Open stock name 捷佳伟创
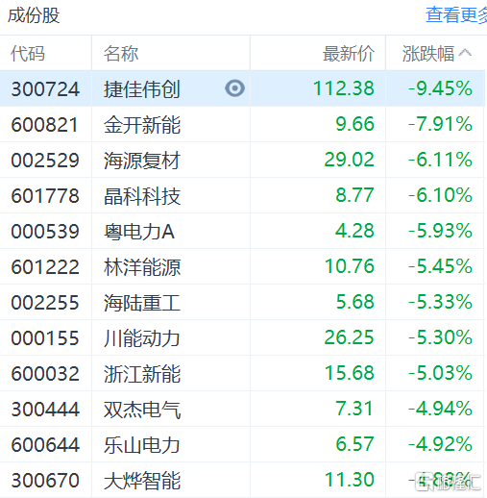Viewport: 487px width, 498px height. point(142,88)
